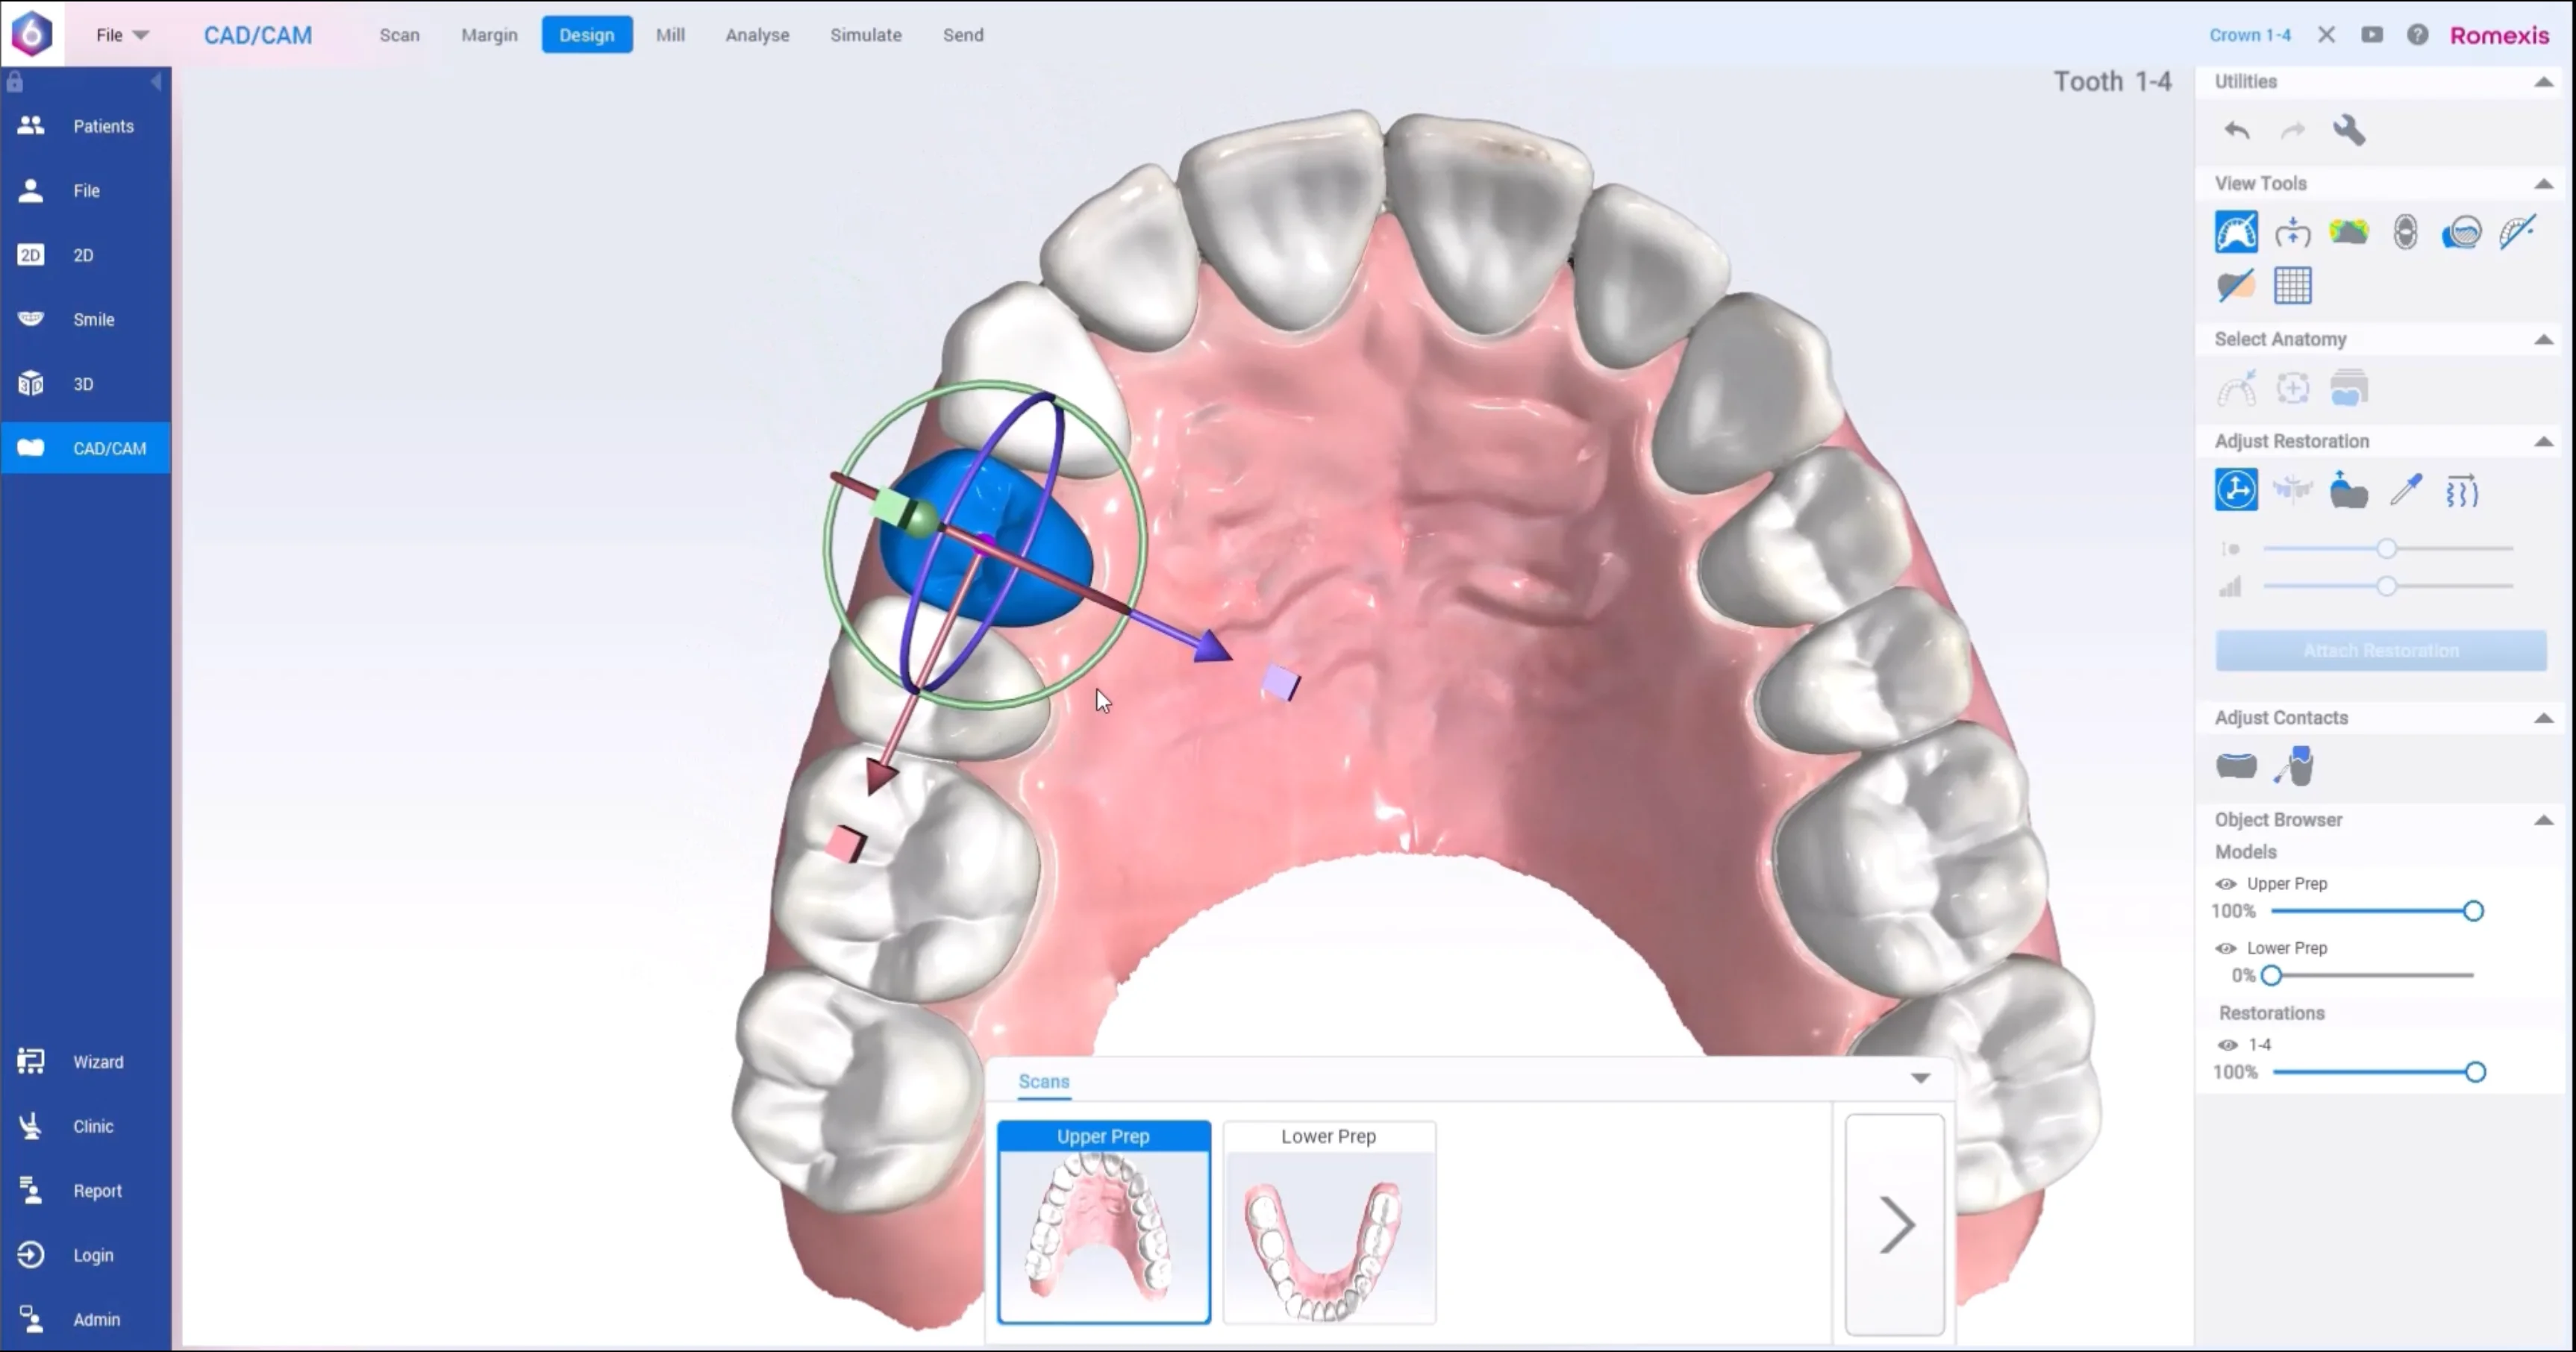Open the adjust contacts tool in Adjust Contacts
The height and width of the screenshot is (1352, 2576).
click(x=2236, y=765)
